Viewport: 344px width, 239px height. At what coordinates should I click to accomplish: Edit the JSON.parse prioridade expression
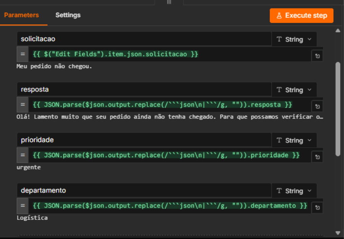[170, 155]
